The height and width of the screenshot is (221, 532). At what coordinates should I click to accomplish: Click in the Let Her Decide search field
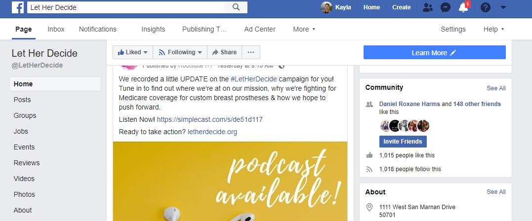(x=126, y=7)
